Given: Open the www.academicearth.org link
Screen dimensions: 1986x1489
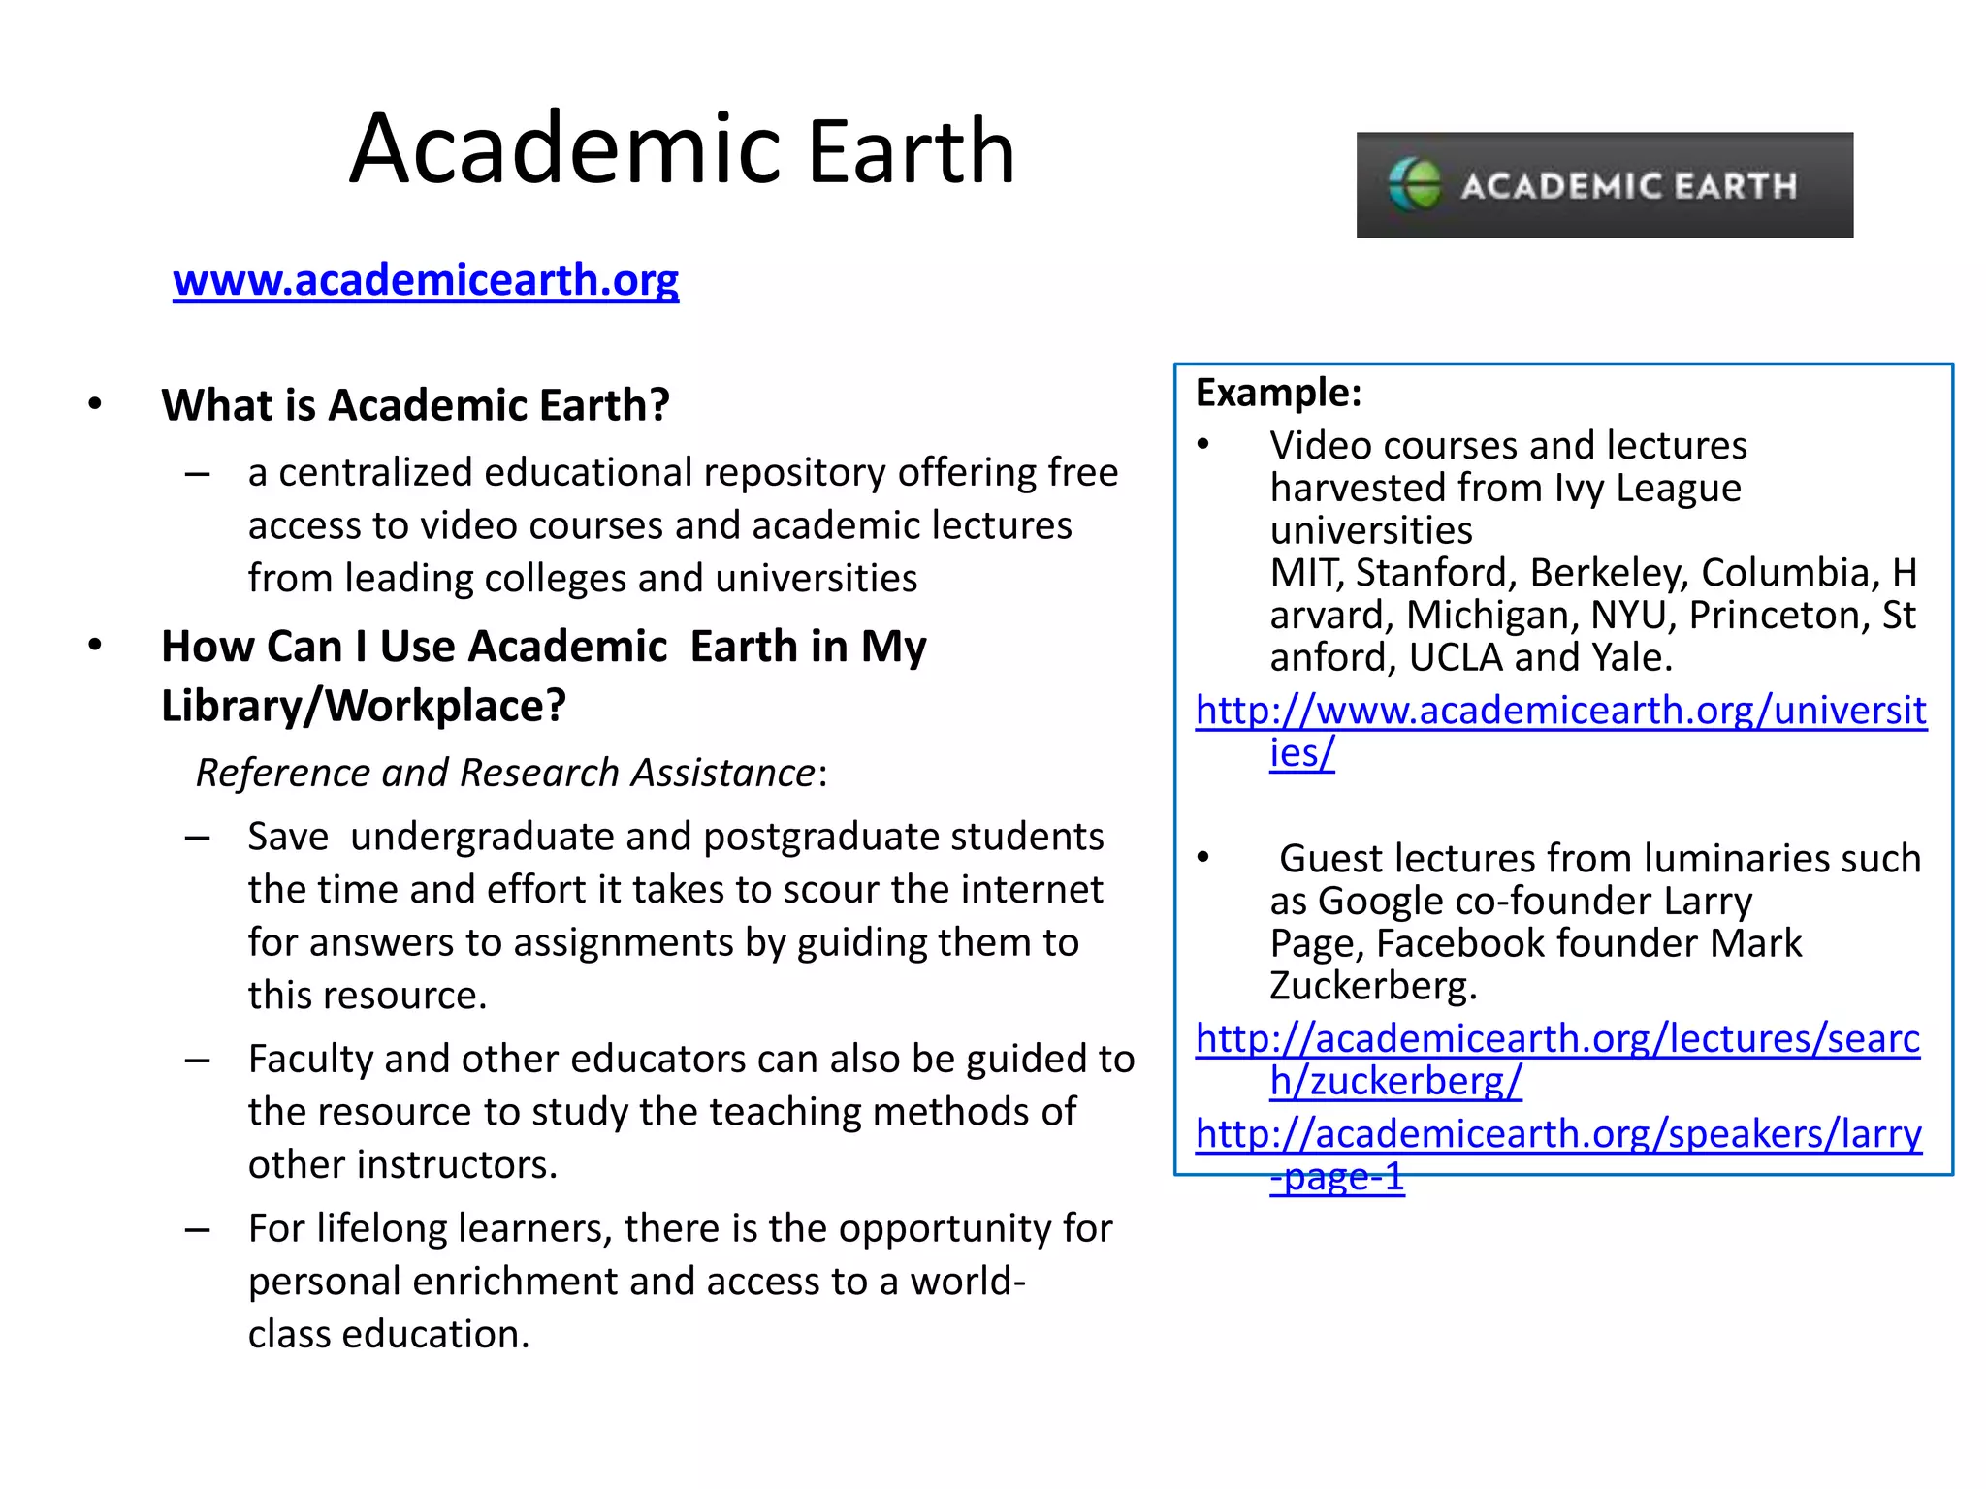Looking at the screenshot, I should (426, 281).
